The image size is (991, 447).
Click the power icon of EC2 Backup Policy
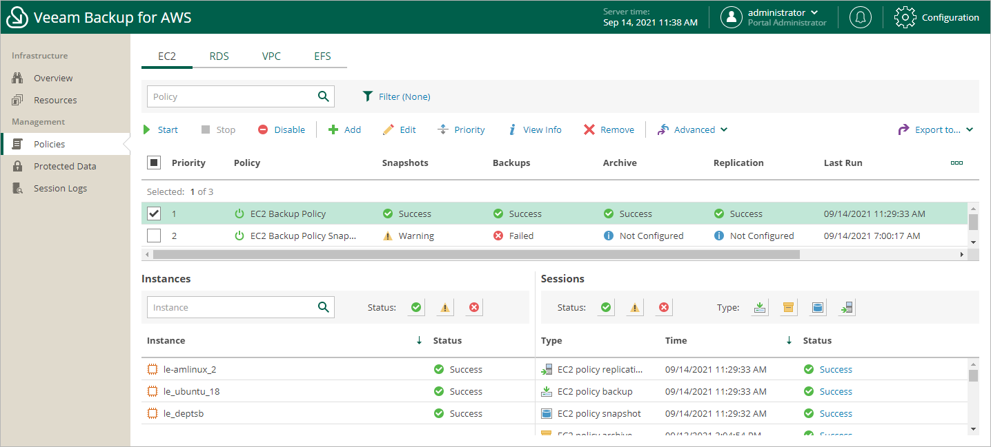tap(239, 214)
